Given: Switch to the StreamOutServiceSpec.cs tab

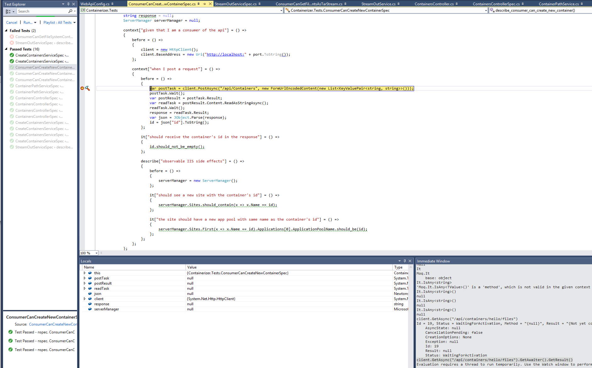Looking at the screenshot, I should (235, 4).
